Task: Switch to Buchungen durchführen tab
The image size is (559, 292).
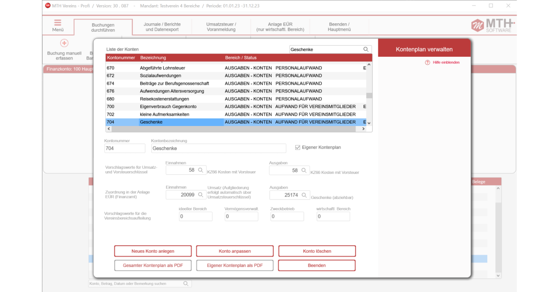Action: tap(103, 27)
